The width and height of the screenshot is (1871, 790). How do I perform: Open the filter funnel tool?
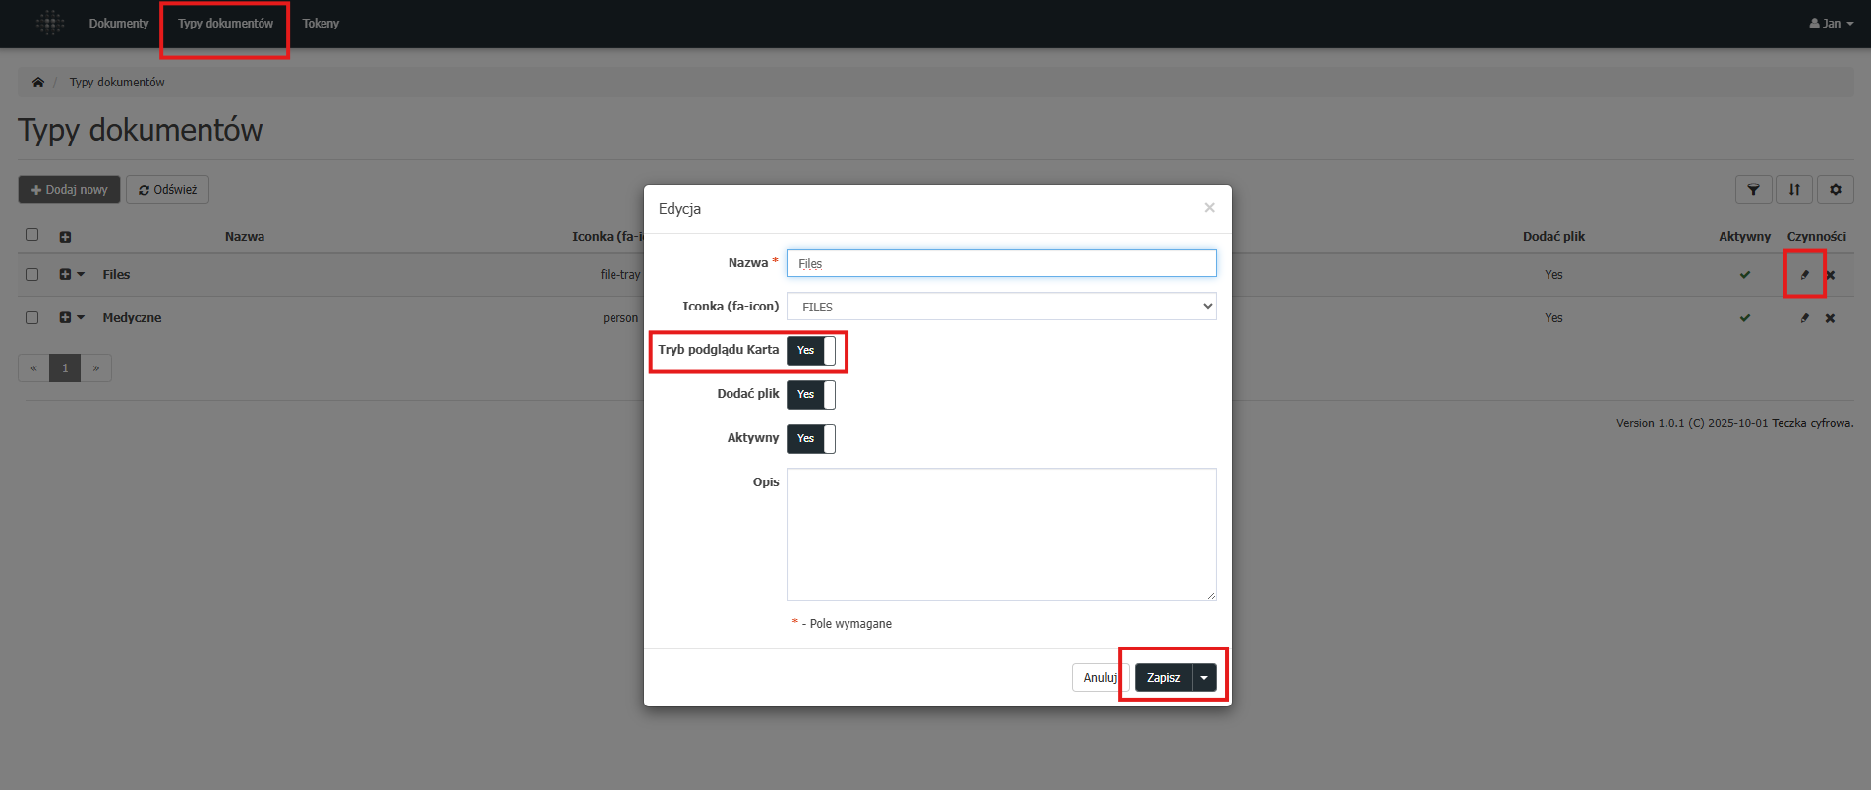coord(1753,190)
